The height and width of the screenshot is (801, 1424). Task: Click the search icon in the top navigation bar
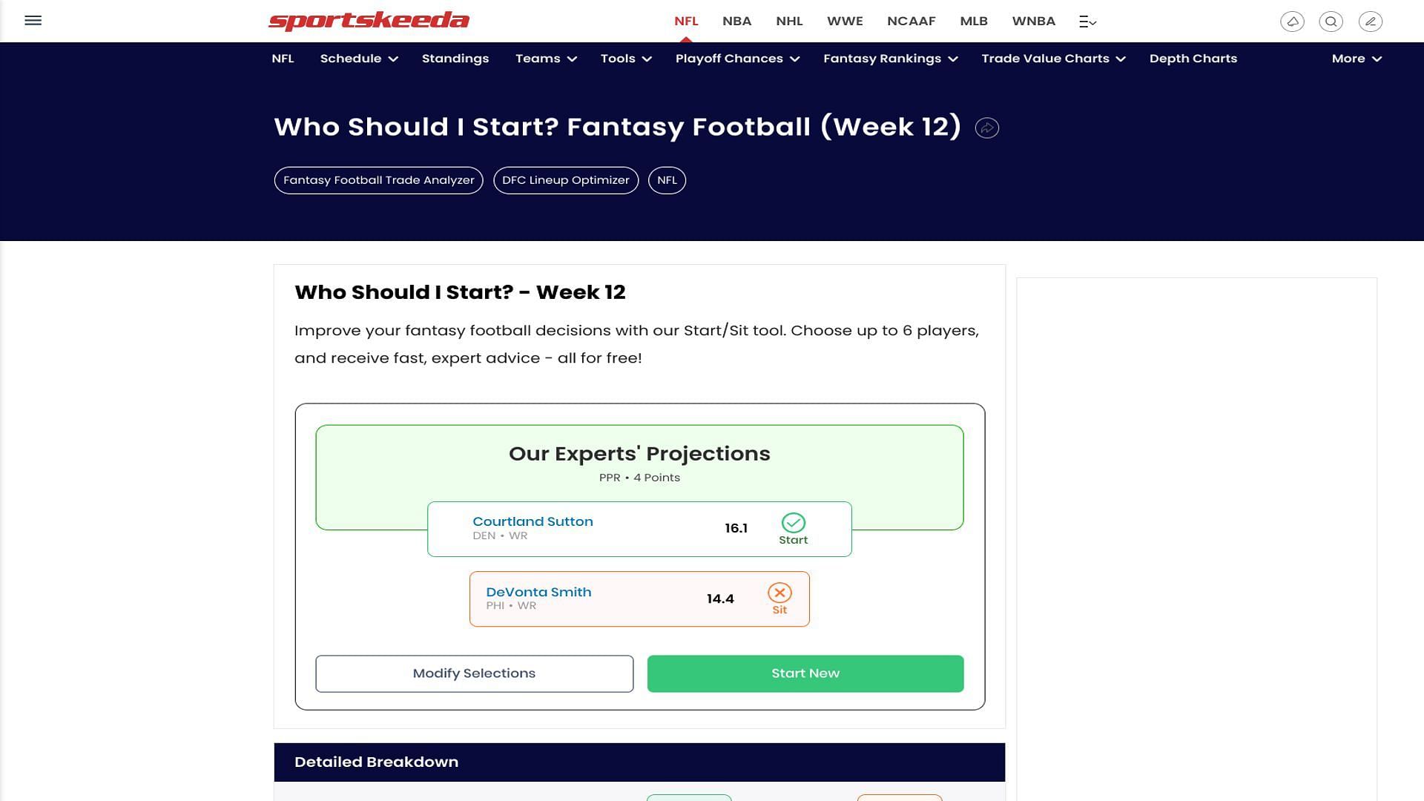tap(1331, 21)
